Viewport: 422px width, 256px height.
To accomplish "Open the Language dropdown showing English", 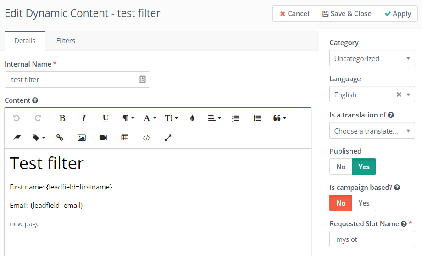I will point(362,95).
